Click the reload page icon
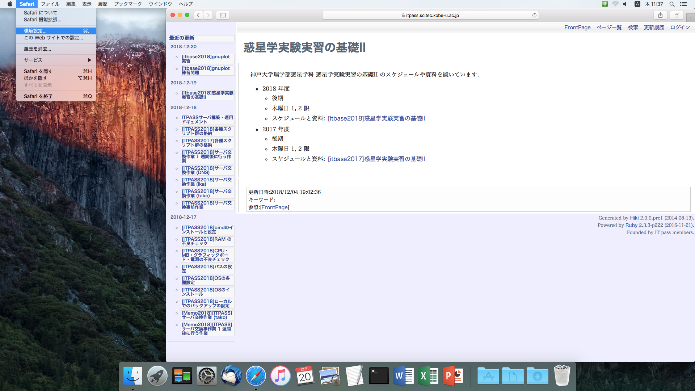The height and width of the screenshot is (391, 695). pyautogui.click(x=534, y=15)
